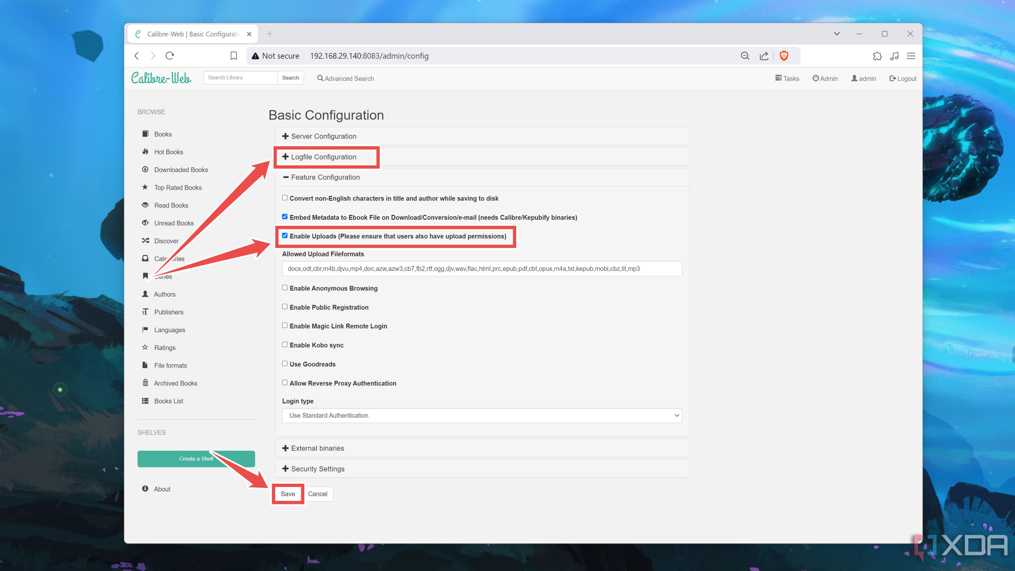
Task: Open a new browser tab
Action: (270, 34)
